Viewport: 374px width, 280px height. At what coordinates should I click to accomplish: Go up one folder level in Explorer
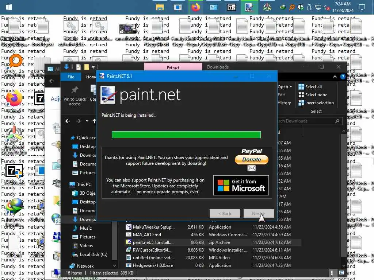pyautogui.click(x=94, y=121)
